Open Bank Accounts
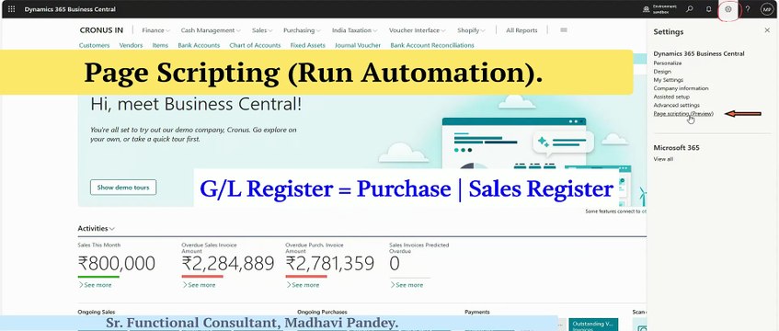 point(199,45)
